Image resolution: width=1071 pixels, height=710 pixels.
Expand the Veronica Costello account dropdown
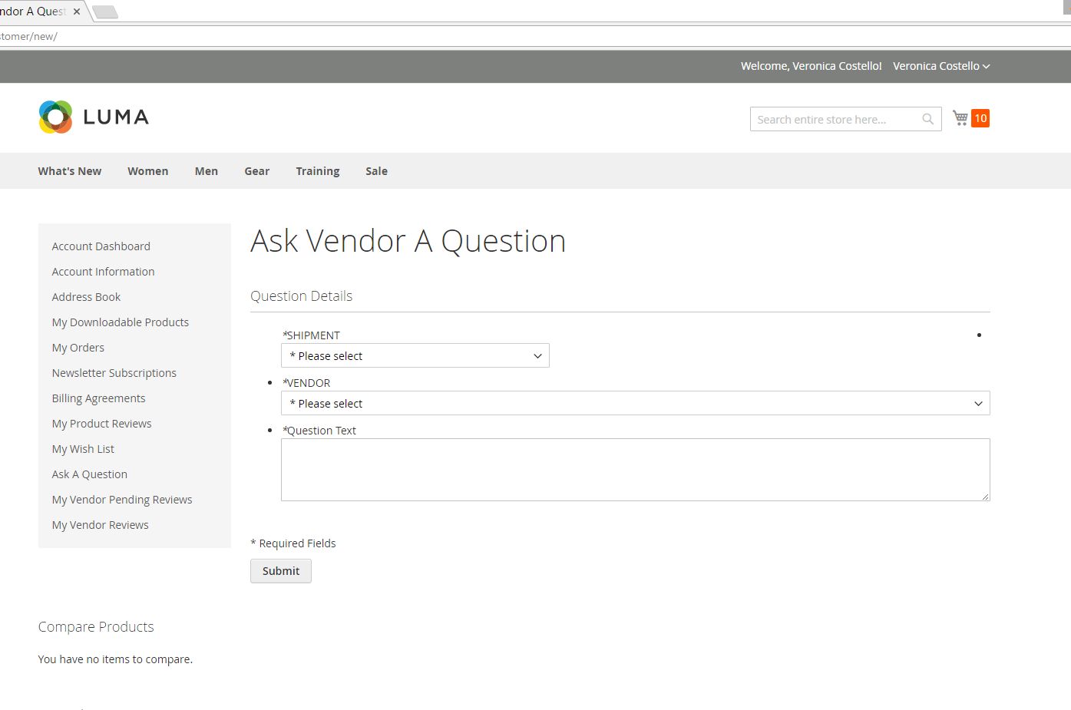[x=941, y=66]
